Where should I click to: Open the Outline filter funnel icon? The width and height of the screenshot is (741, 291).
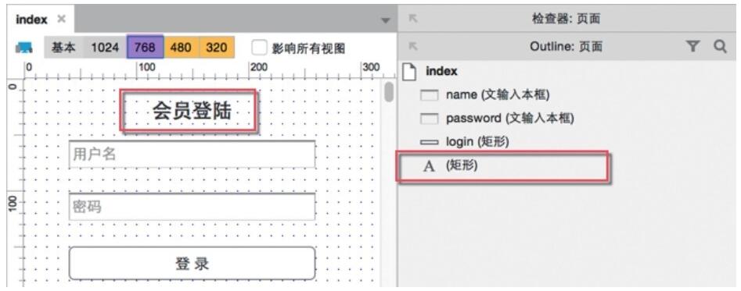(x=692, y=46)
